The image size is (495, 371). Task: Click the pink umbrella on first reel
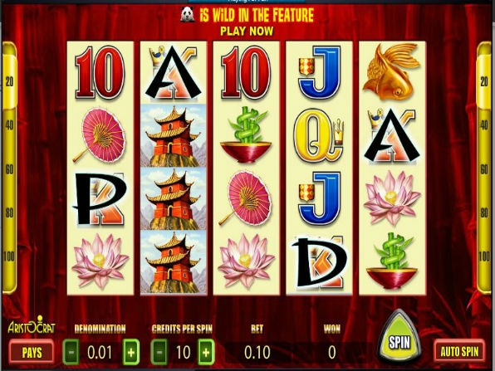pyautogui.click(x=100, y=135)
